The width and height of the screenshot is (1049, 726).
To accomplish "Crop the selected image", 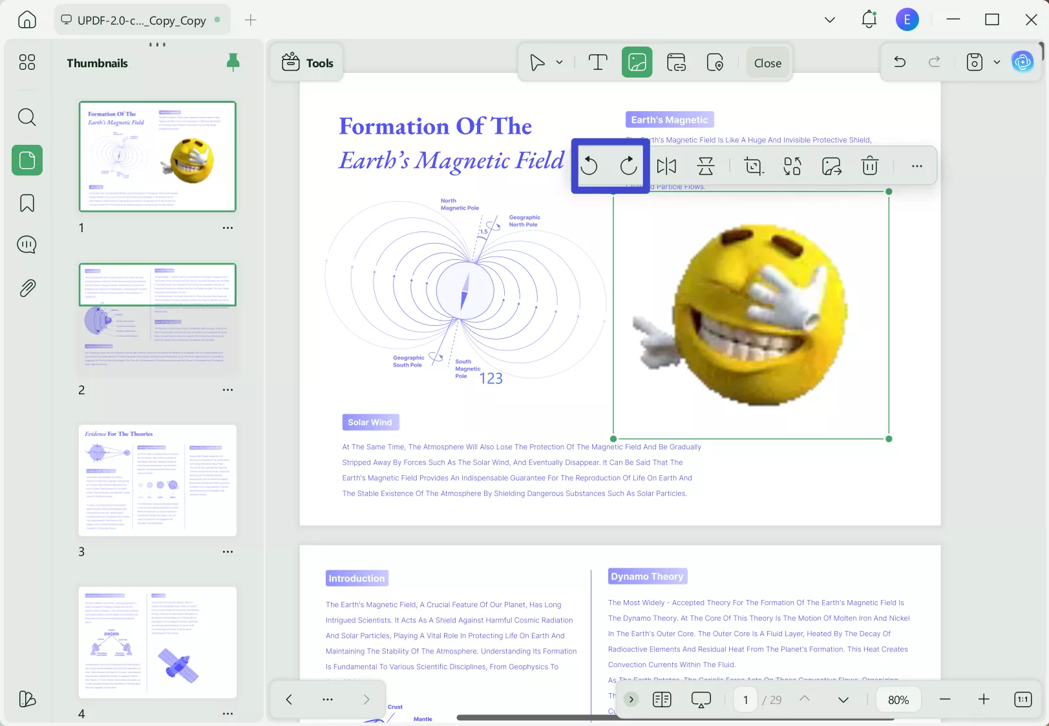I will pos(754,166).
